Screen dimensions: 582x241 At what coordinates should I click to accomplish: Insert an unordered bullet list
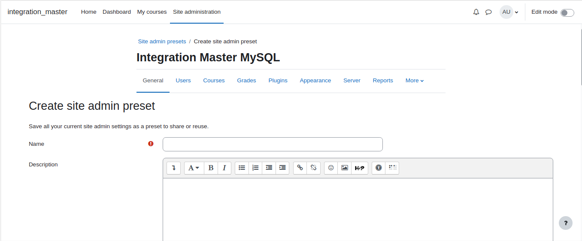pos(242,168)
